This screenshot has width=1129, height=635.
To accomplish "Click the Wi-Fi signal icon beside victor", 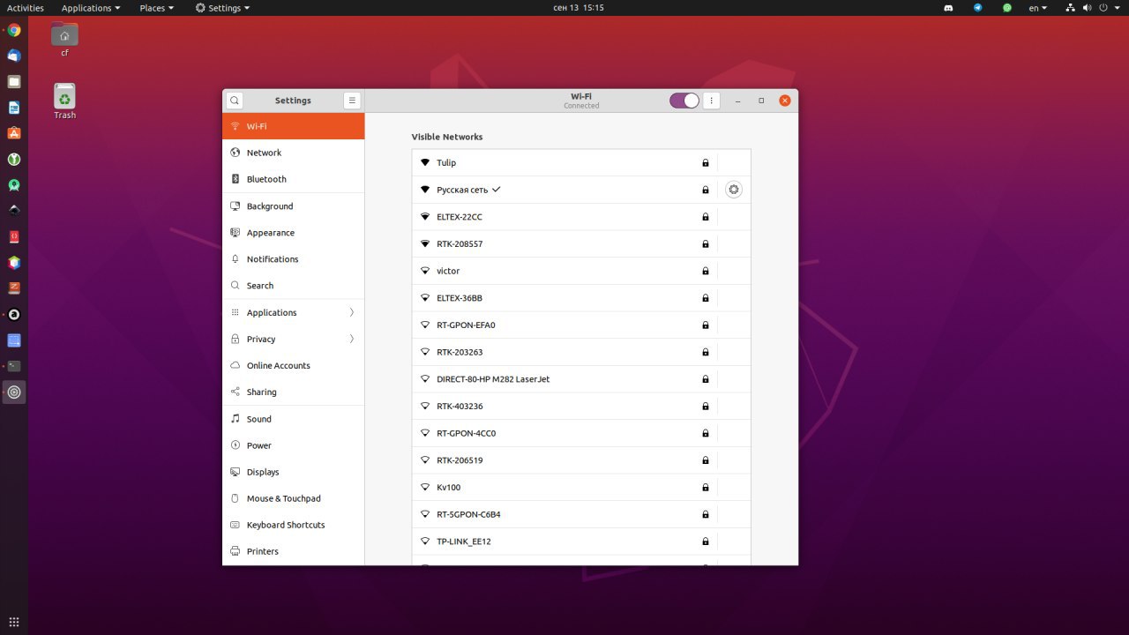I will click(x=424, y=271).
